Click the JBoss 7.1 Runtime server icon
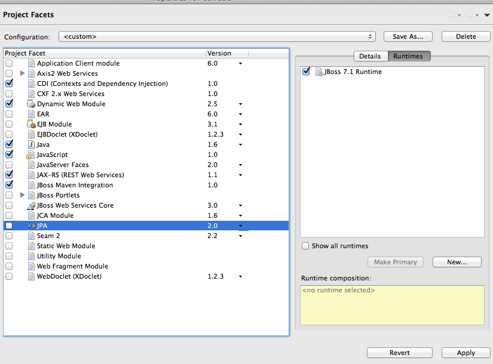 319,72
